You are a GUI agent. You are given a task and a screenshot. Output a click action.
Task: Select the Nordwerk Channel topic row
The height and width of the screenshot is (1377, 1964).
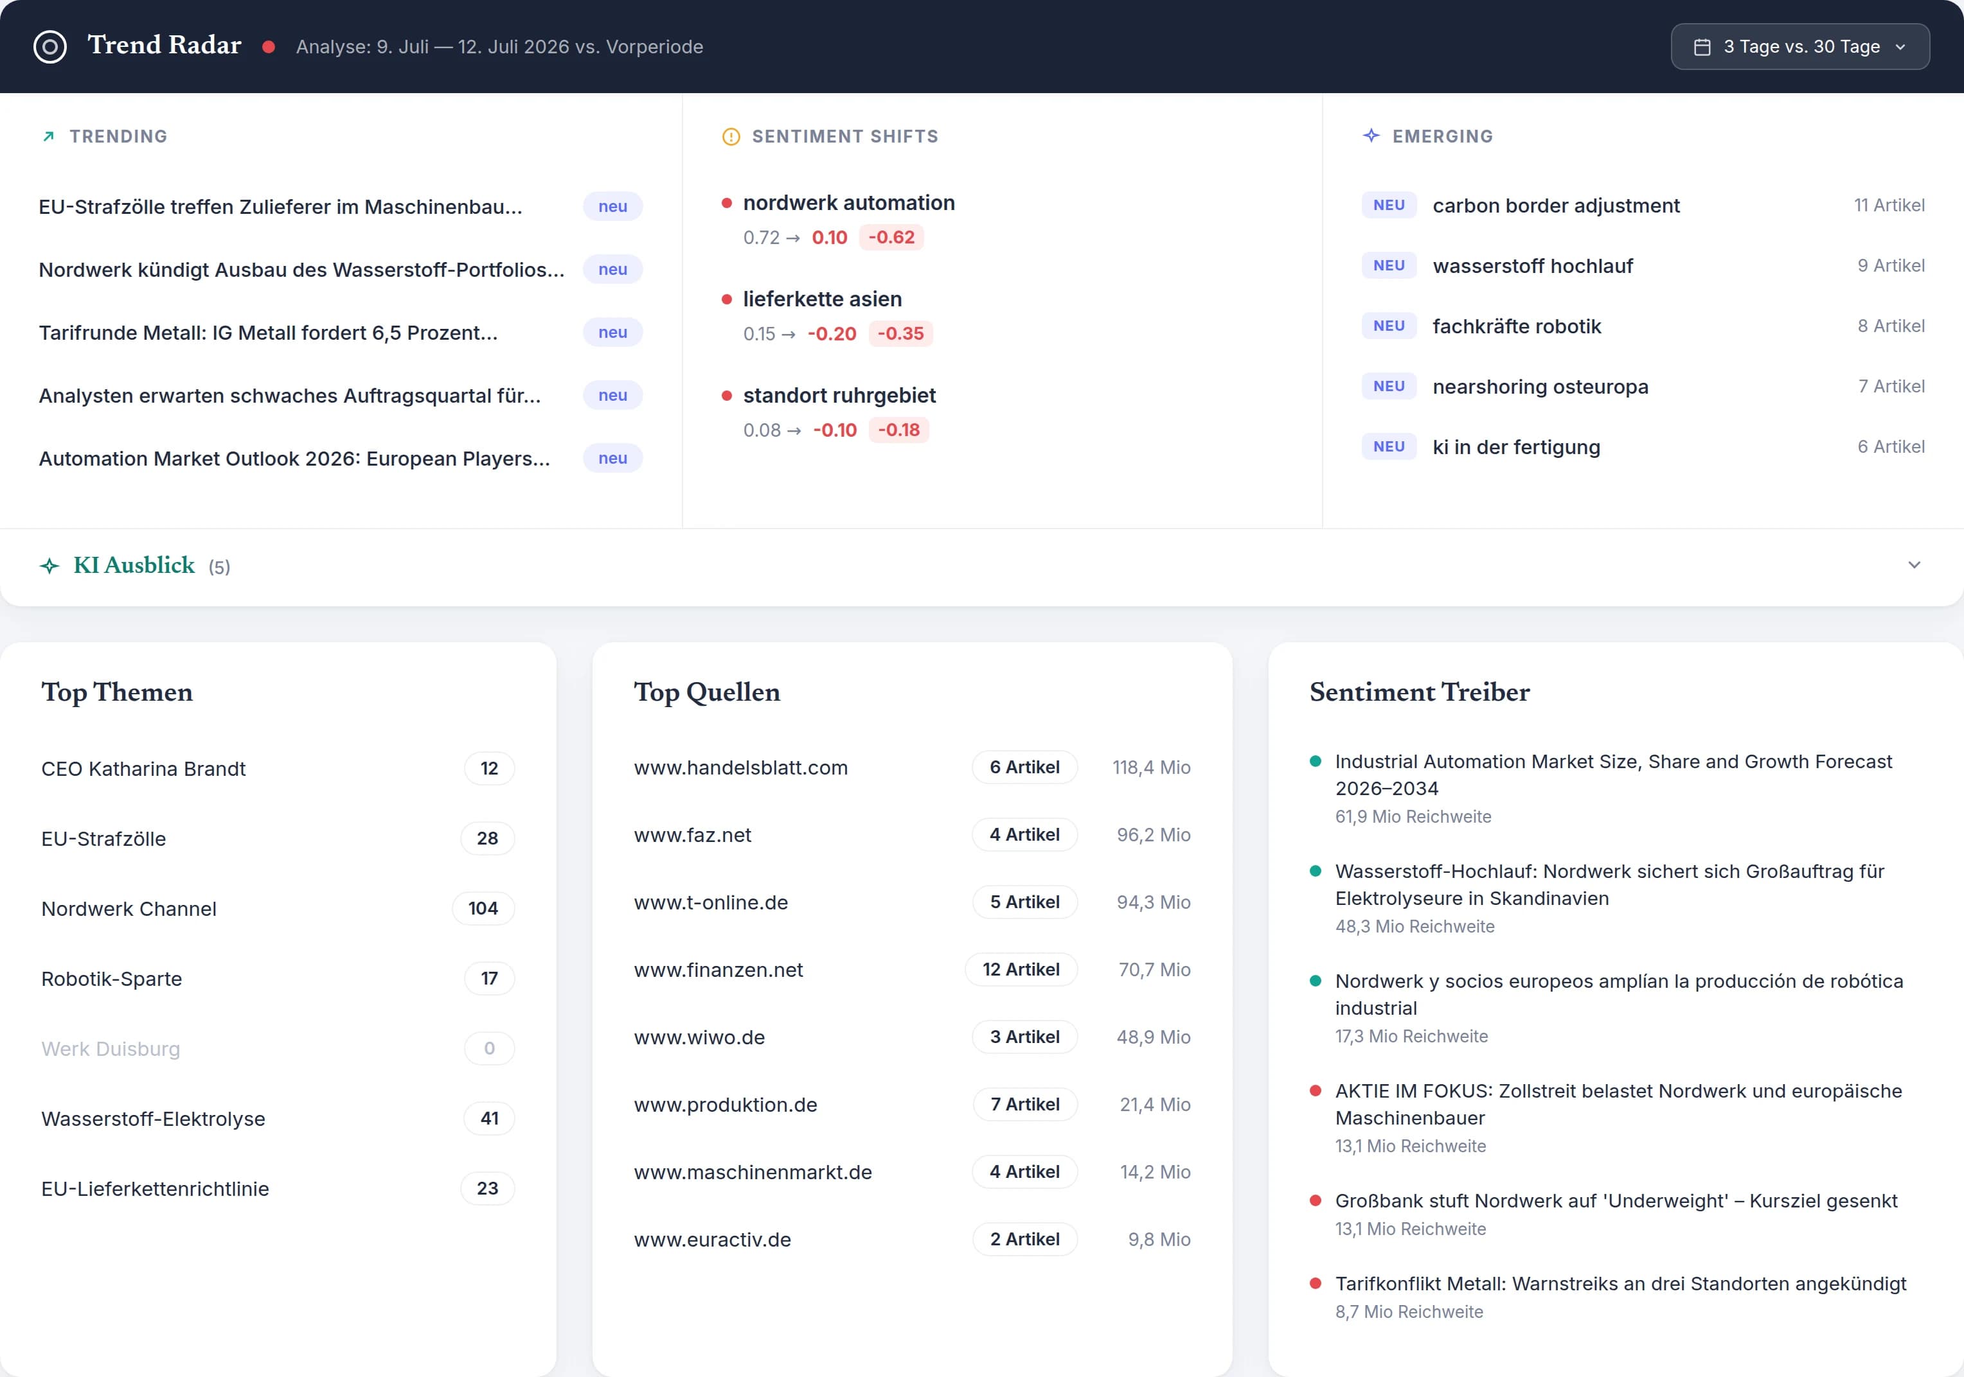point(277,909)
